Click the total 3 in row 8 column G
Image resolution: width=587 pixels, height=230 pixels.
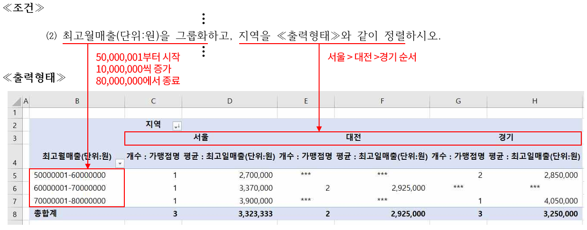(480, 214)
